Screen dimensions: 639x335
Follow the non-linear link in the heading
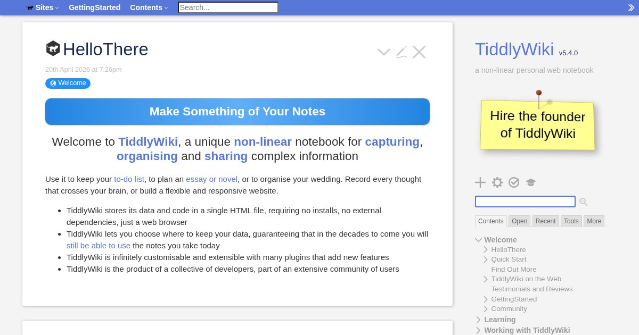coord(263,142)
